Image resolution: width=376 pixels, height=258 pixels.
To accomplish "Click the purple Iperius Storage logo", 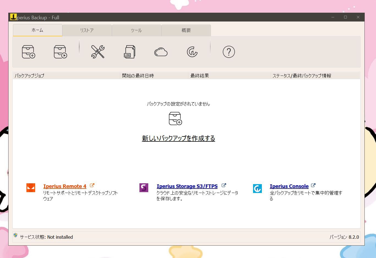I will (x=144, y=188).
